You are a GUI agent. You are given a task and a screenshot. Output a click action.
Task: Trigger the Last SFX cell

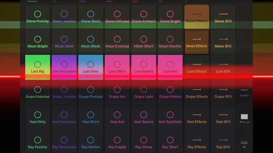[223, 67]
